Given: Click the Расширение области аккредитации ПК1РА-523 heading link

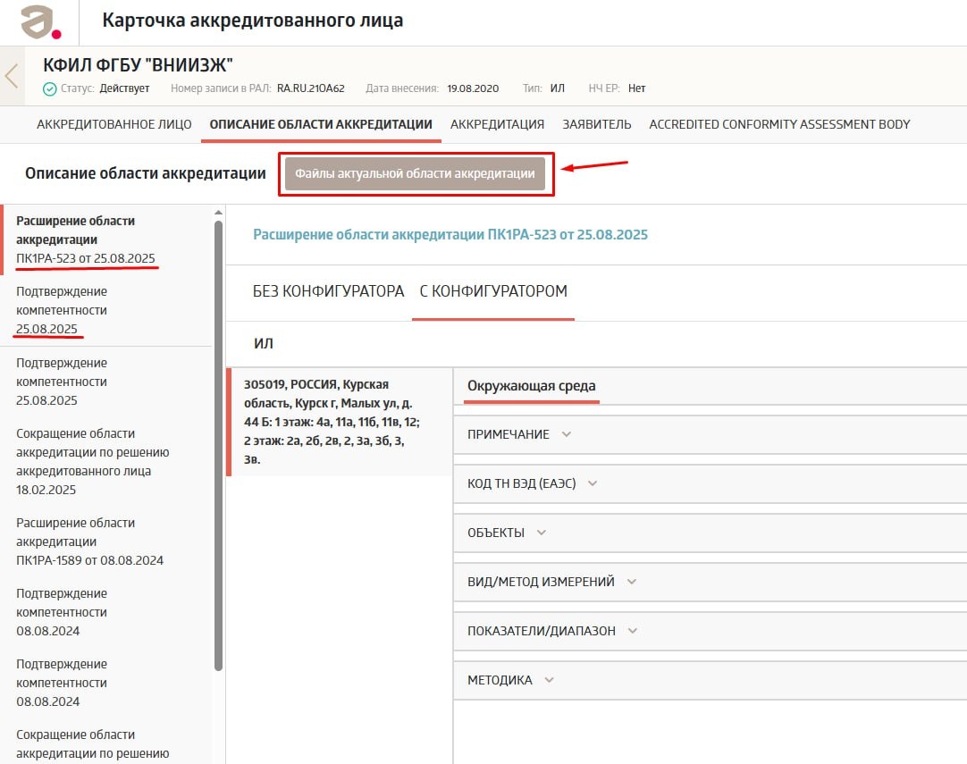Looking at the screenshot, I should 450,234.
